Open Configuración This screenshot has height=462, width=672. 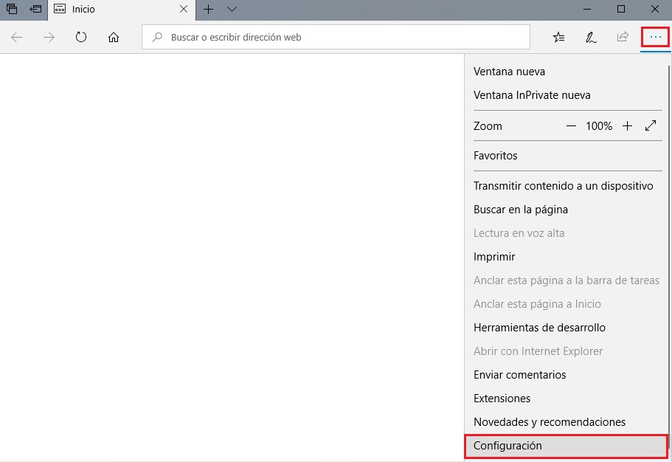coord(566,446)
